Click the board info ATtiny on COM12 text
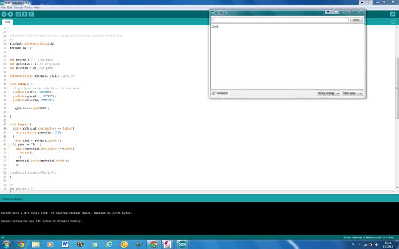The image size is (399, 249). pos(369,238)
